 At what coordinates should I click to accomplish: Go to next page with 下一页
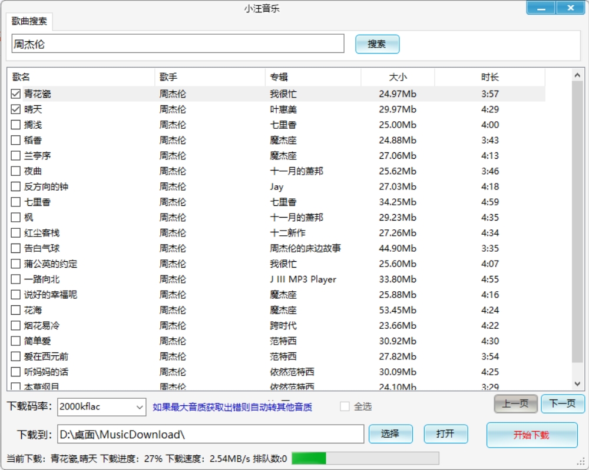coord(562,404)
